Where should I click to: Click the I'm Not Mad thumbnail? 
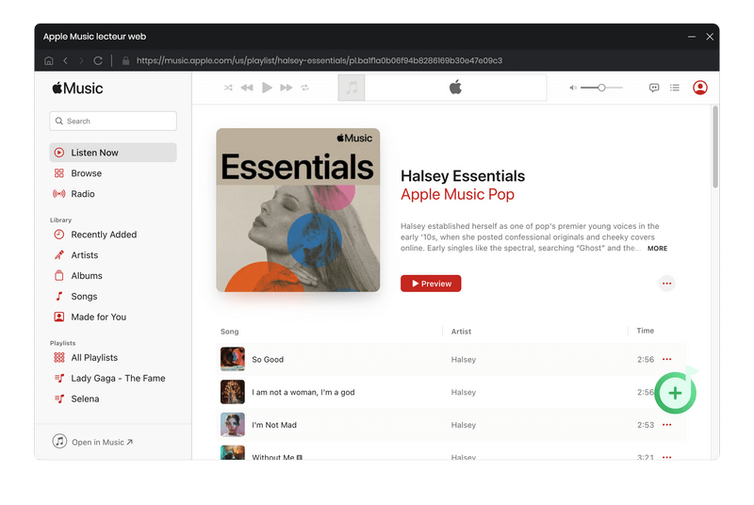tap(233, 424)
